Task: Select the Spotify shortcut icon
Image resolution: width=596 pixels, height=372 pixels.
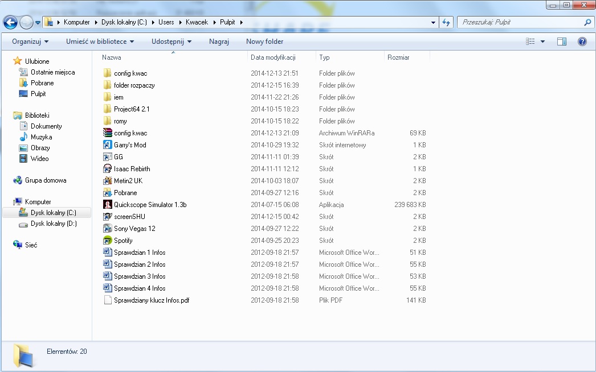Action: pos(108,240)
